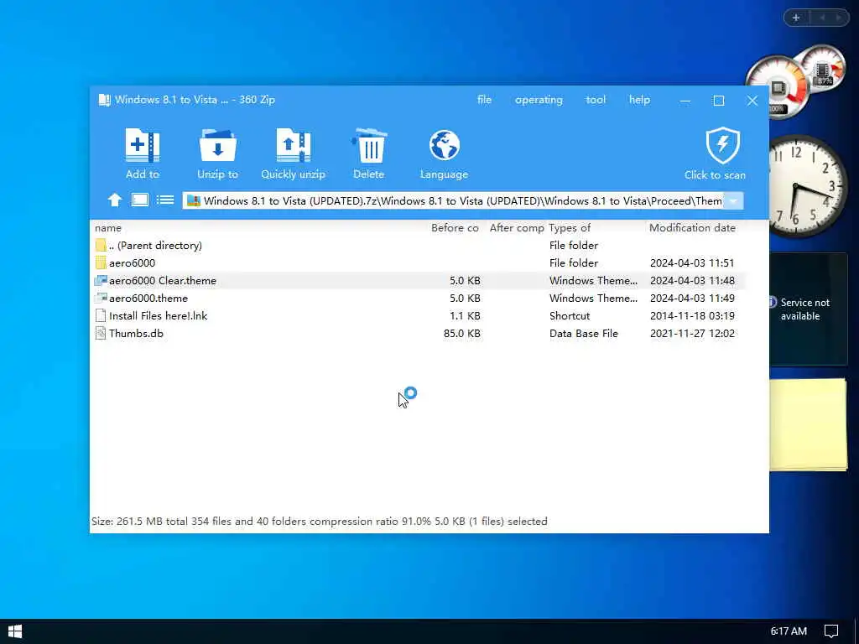Click the 'Shortcut' type cell

click(x=570, y=315)
